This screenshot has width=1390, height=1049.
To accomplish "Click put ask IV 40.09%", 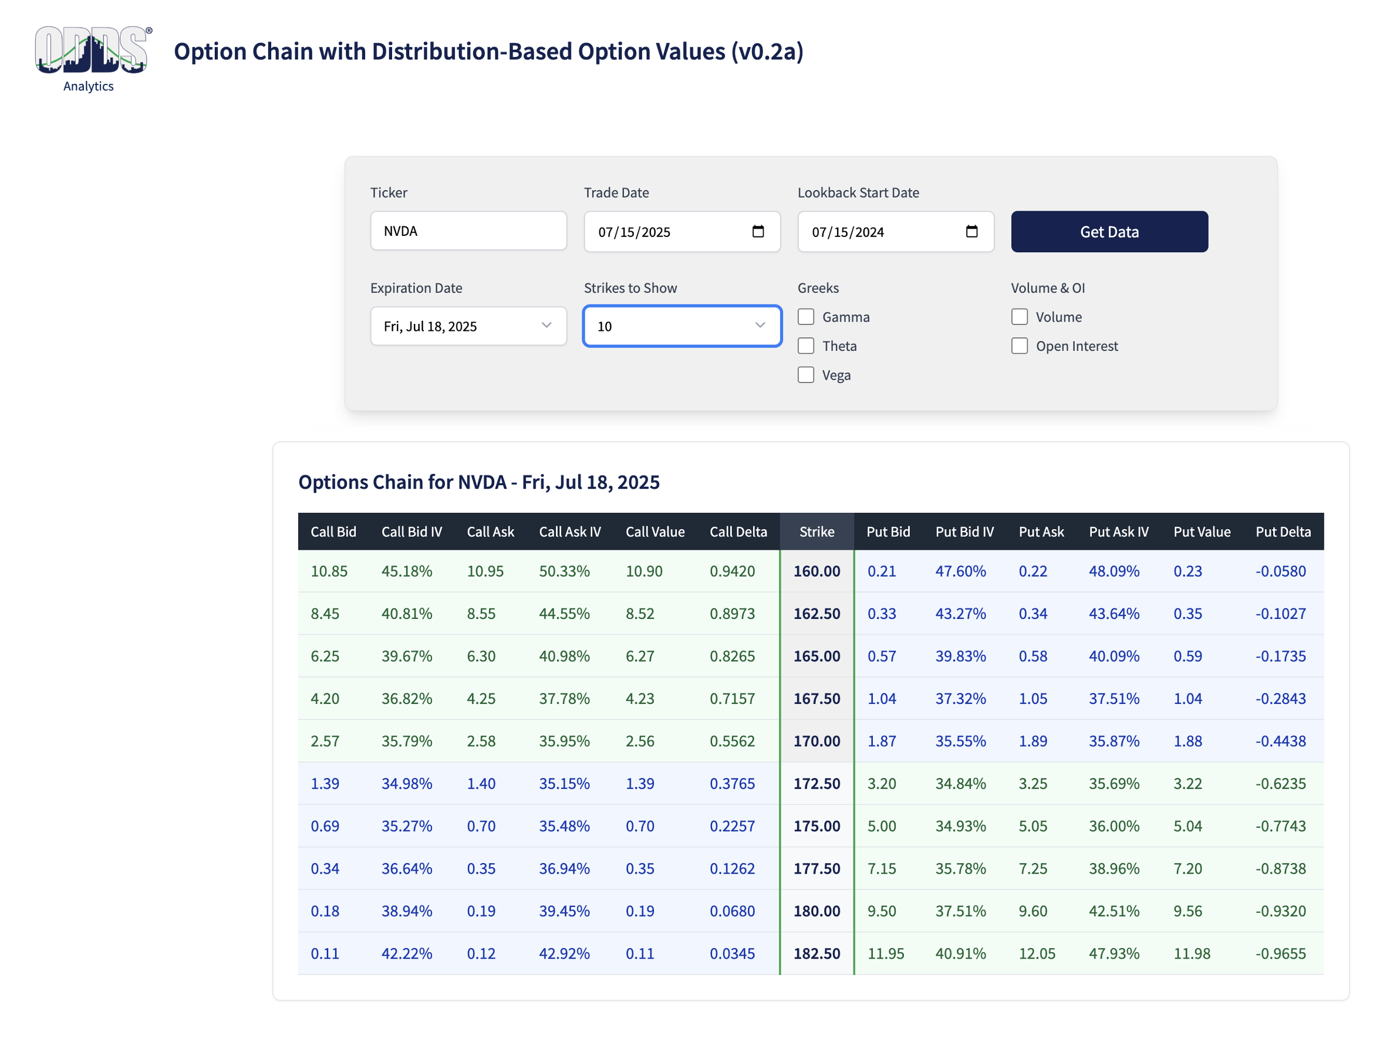I will tap(1114, 656).
